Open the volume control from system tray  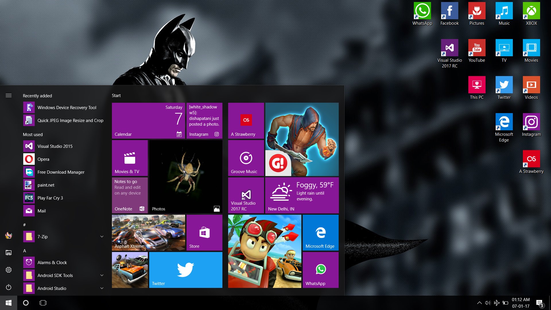point(488,303)
